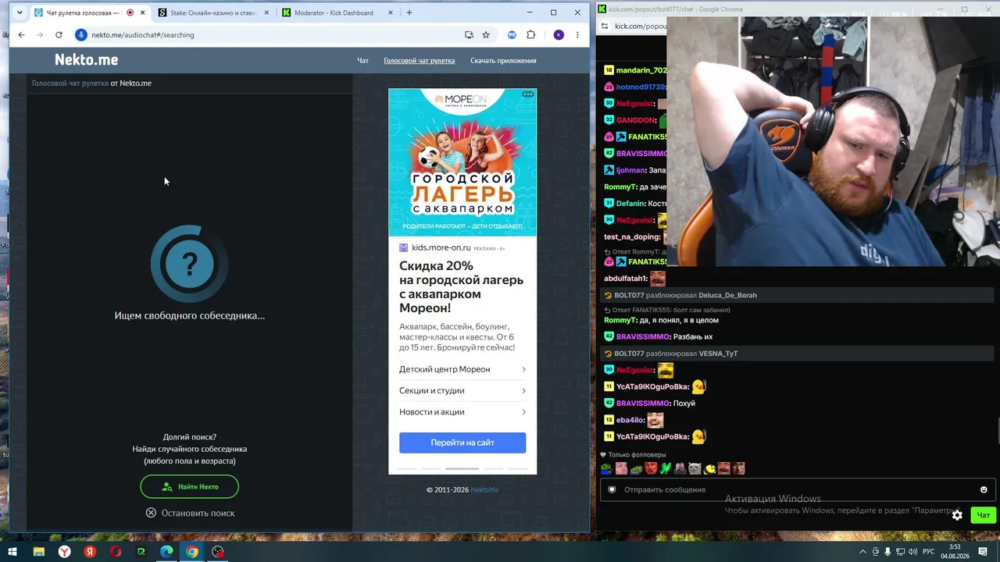Click the NektoMe footer link
This screenshot has height=562, width=1000.
(484, 489)
